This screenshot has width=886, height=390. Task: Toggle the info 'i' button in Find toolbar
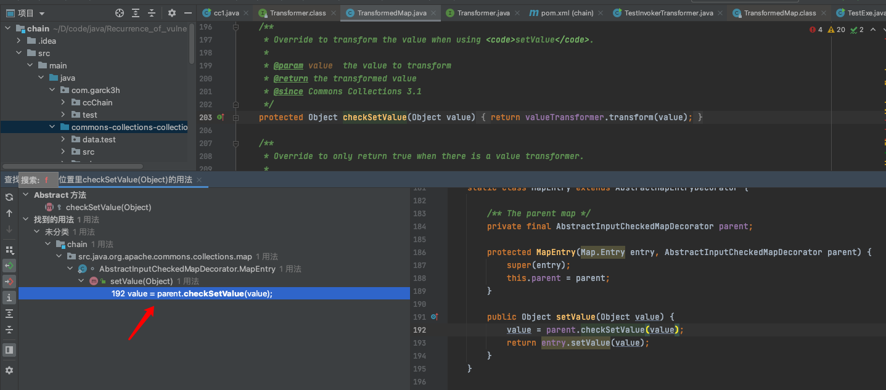coord(9,298)
